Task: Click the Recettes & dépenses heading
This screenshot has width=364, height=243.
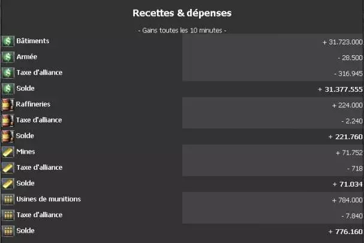Action: click(182, 13)
